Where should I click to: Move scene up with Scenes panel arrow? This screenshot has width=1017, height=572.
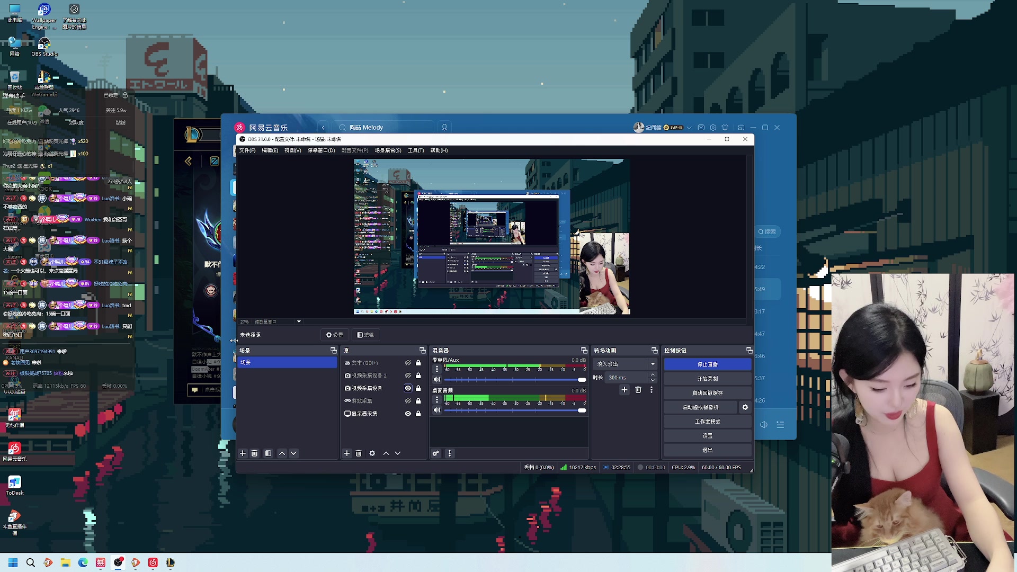282,453
